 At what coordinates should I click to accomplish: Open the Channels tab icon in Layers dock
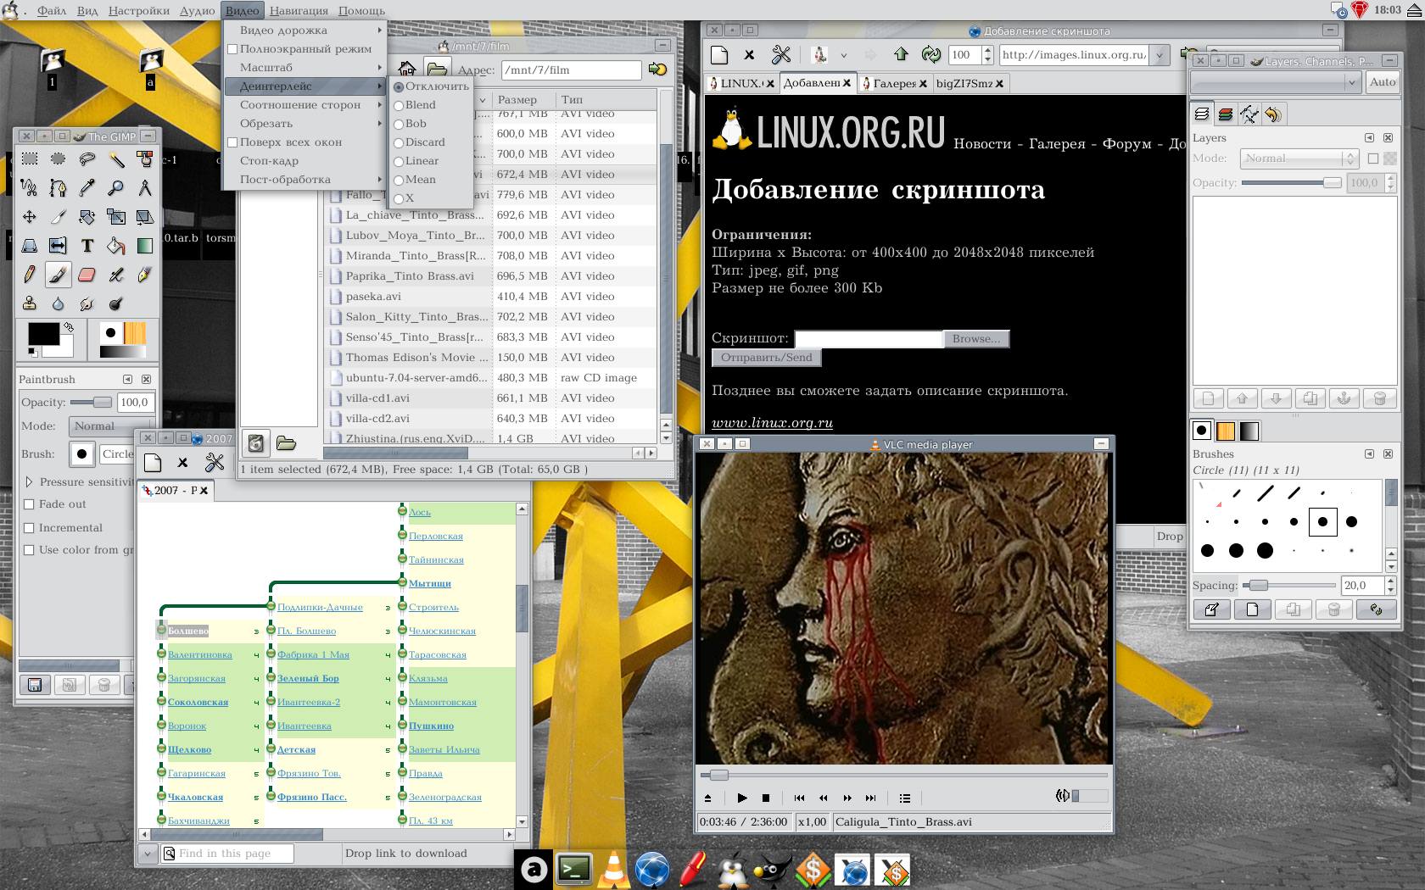coord(1225,114)
